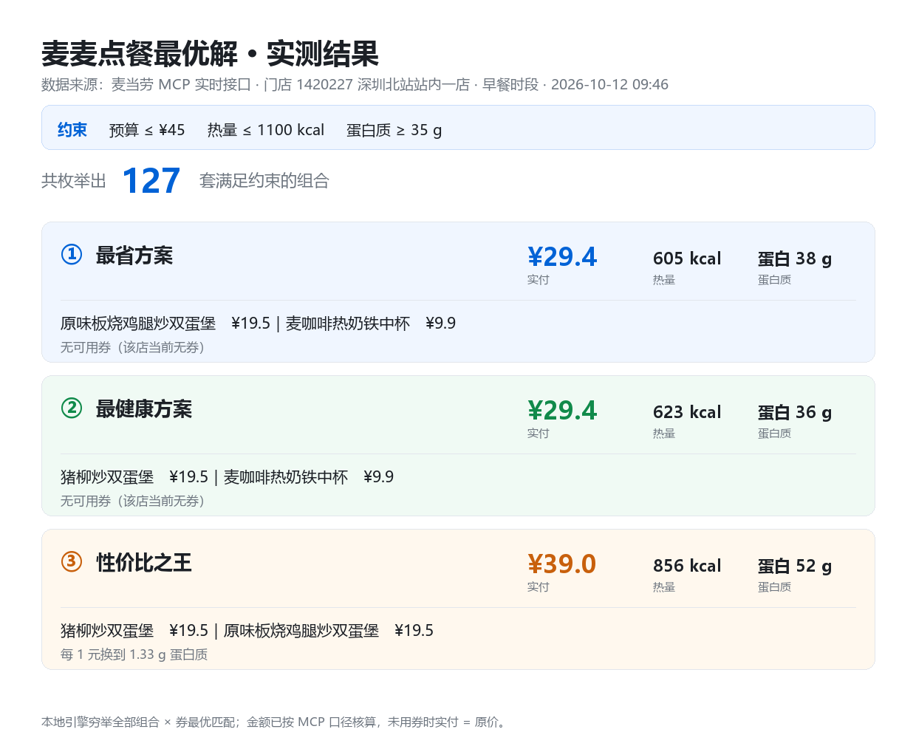Click the 实付 label under ¥39.0
Screen dimensions: 916x746
pyautogui.click(x=539, y=587)
